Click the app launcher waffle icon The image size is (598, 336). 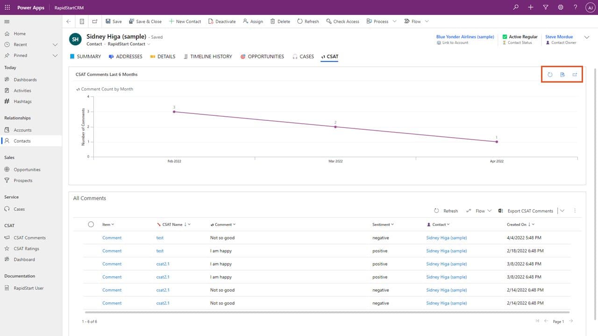pyautogui.click(x=7, y=7)
